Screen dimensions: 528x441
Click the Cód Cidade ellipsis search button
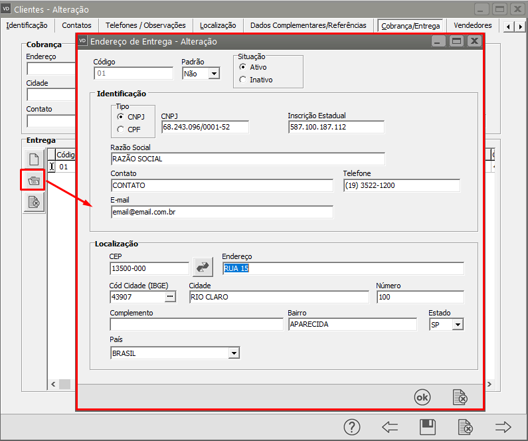coord(171,297)
